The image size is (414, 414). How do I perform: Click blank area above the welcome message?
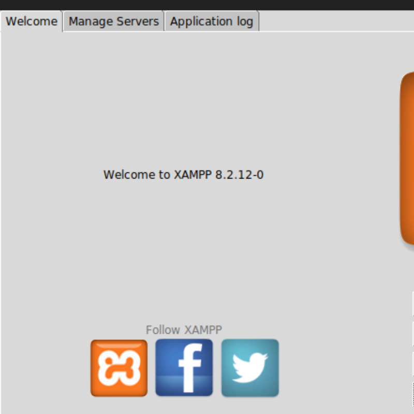183,103
